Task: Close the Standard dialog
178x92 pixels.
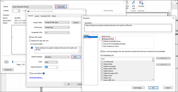Action: (x=173, y=18)
